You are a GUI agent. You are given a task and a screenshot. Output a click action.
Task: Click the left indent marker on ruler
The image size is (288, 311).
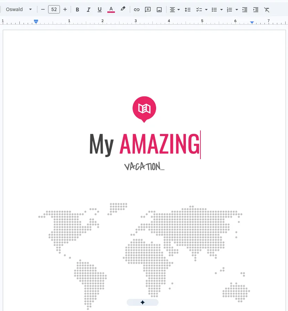pos(36,21)
